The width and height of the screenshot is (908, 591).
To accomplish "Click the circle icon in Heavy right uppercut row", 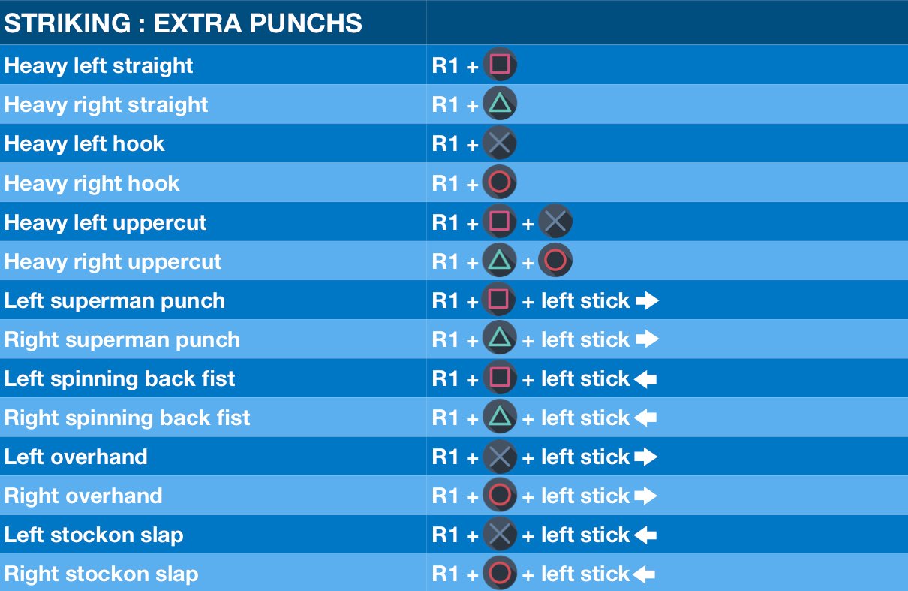I will (555, 261).
